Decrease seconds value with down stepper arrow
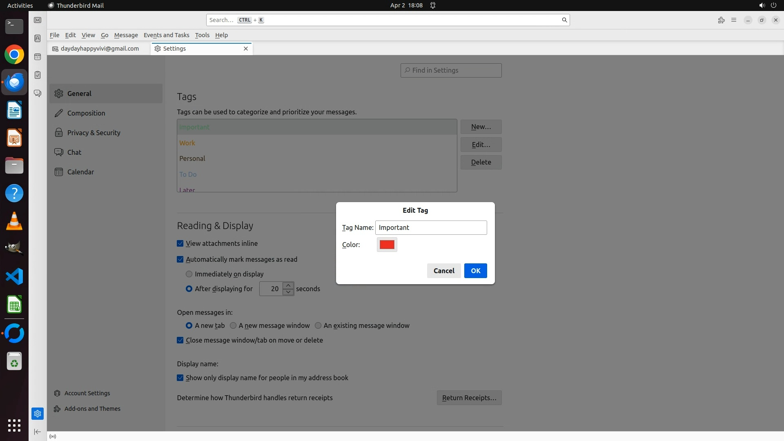Viewport: 784px width, 441px height. pos(288,292)
